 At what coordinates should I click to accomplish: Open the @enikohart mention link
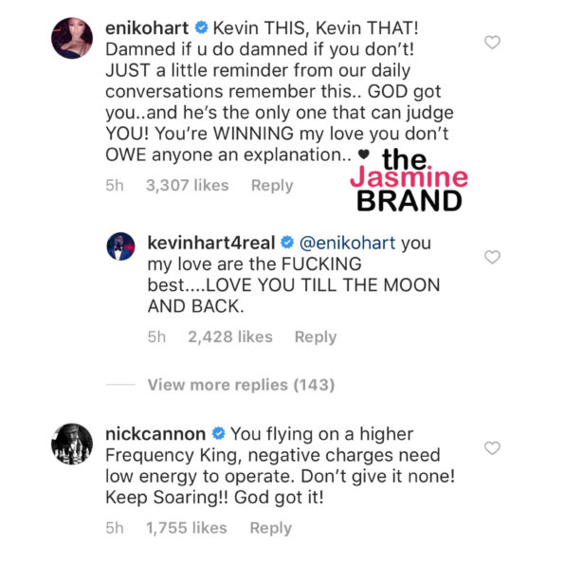(347, 243)
